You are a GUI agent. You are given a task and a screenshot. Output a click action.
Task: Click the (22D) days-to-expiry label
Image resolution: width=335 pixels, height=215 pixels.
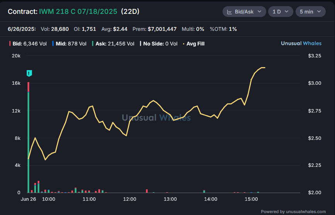[x=130, y=12]
